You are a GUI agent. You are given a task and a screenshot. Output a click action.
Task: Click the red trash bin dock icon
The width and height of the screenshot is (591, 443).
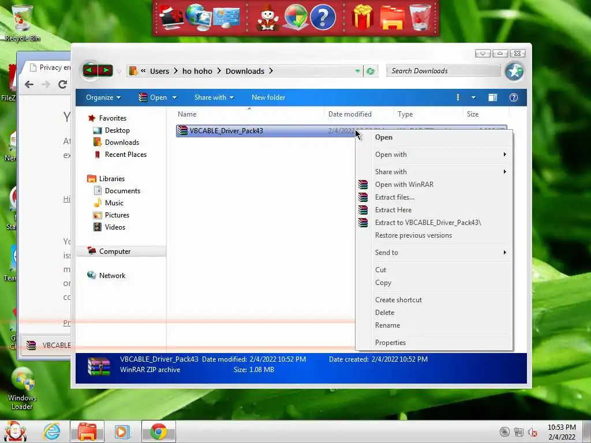click(x=420, y=17)
